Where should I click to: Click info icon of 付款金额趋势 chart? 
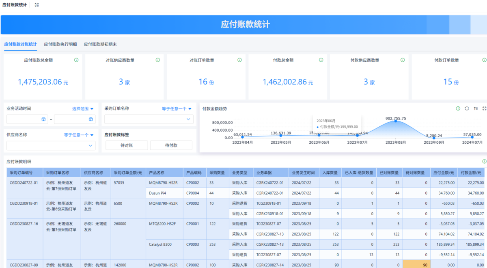click(x=458, y=108)
